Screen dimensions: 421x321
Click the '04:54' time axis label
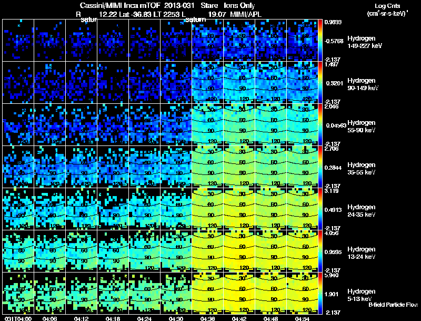pos(302,318)
